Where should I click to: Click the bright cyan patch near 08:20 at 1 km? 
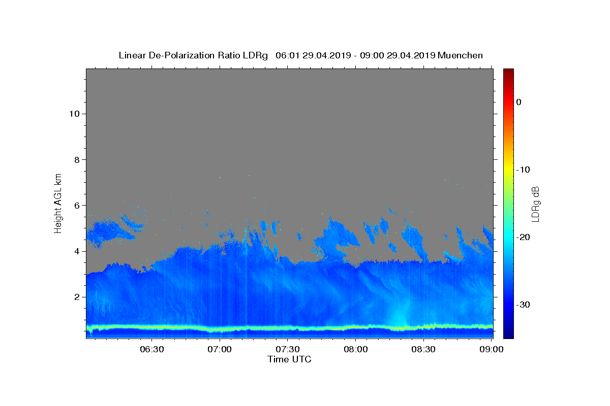tap(401, 315)
